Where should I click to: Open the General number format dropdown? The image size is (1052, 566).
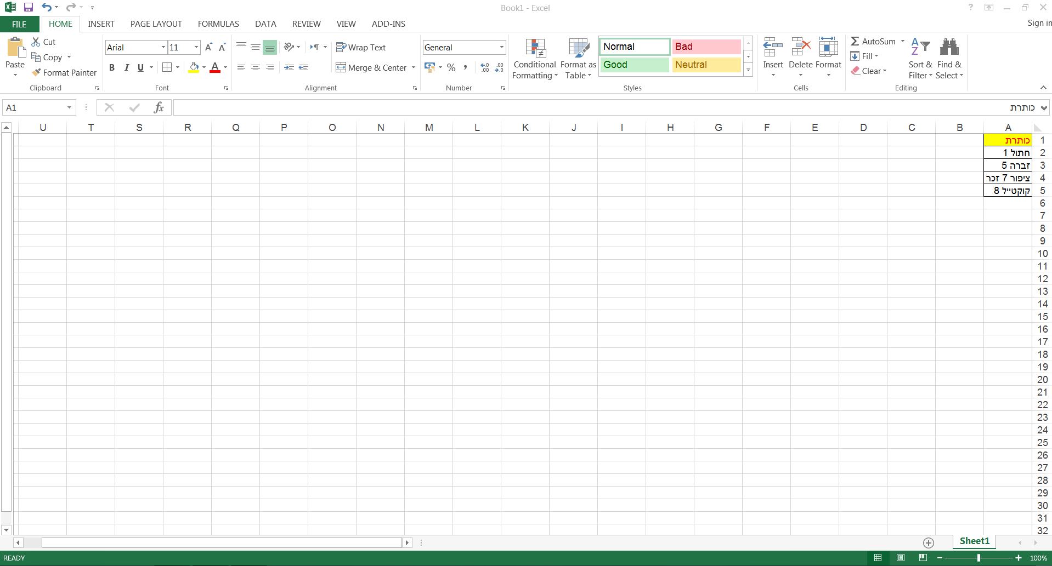(x=501, y=47)
